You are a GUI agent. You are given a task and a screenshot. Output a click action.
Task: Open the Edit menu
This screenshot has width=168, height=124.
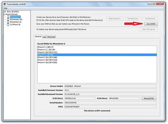pyautogui.click(x=6, y=8)
